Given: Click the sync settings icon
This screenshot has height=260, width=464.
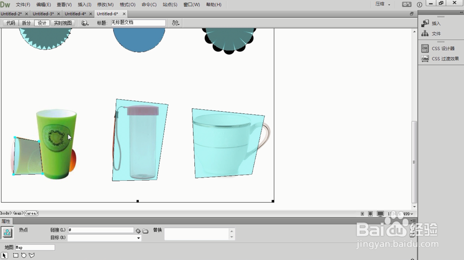Looking at the screenshot, I should click(406, 5).
